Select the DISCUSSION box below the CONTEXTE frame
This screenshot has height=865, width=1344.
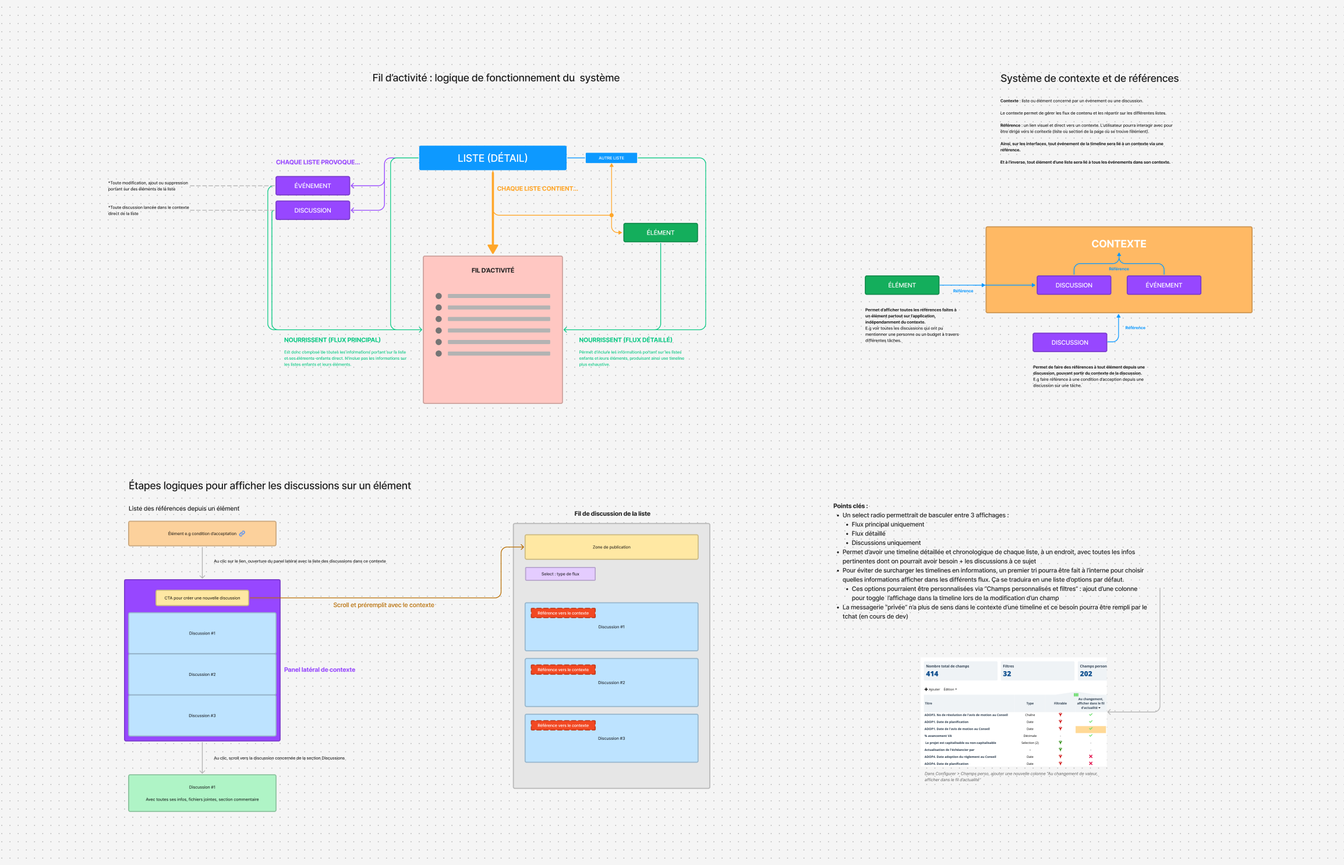click(x=1070, y=342)
